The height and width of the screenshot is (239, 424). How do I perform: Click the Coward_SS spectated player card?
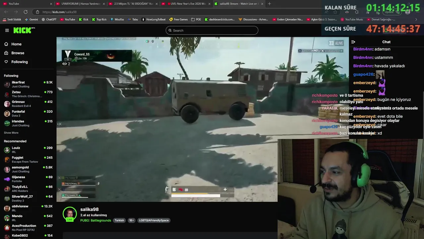pos(97,55)
